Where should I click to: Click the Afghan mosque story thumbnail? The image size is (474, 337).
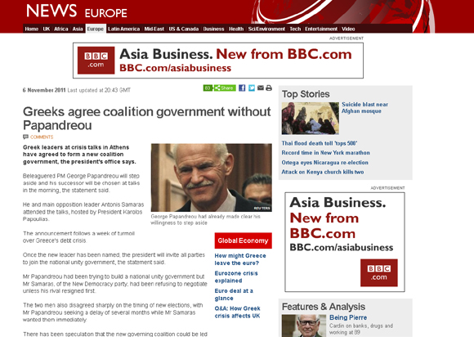click(311, 119)
